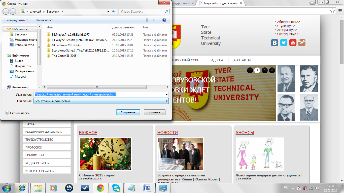Viewport: 344px width, 193px height.
Task: Click the network signal tray icon
Action: click(311, 188)
